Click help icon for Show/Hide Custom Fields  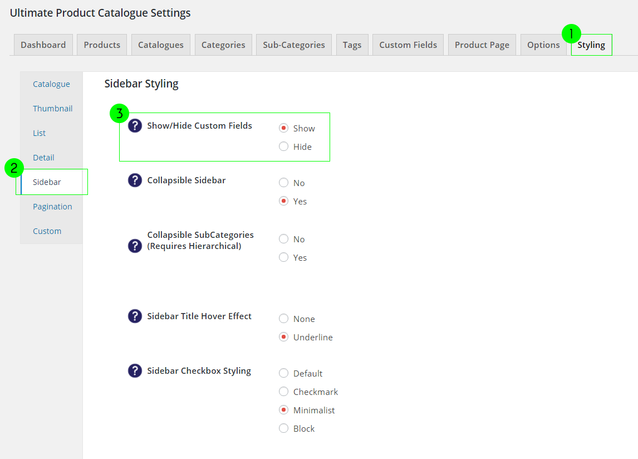pos(135,126)
